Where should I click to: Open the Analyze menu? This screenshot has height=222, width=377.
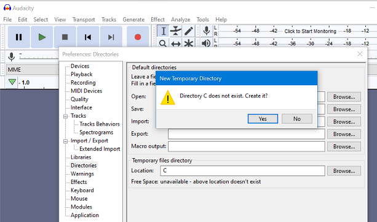click(x=181, y=20)
